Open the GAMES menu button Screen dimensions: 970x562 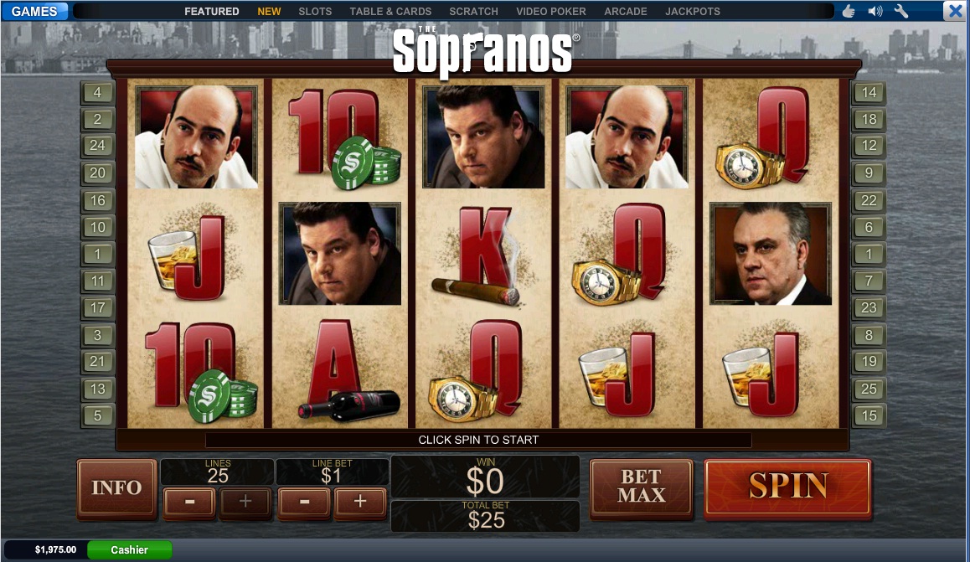pos(34,11)
